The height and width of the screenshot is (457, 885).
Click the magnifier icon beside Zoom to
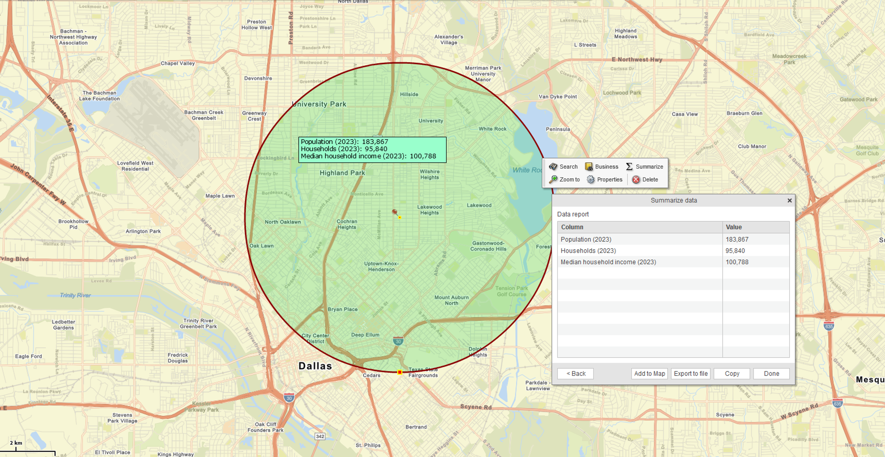tap(553, 179)
